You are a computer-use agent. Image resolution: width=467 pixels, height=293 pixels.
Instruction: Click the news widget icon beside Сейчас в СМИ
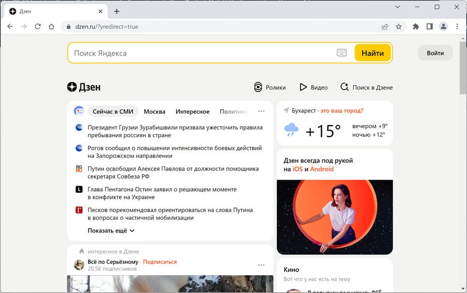79,111
